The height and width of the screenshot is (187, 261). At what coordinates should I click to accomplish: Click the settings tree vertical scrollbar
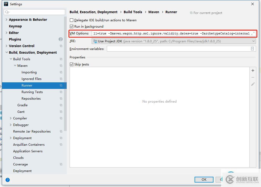65,74
